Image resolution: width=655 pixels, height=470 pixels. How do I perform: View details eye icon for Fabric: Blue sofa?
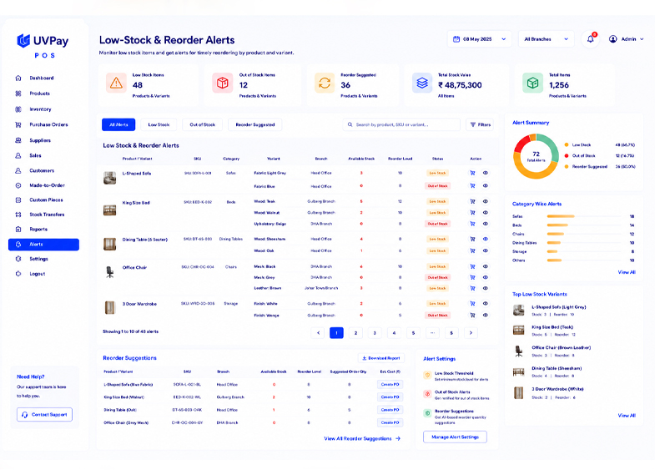[x=486, y=186]
